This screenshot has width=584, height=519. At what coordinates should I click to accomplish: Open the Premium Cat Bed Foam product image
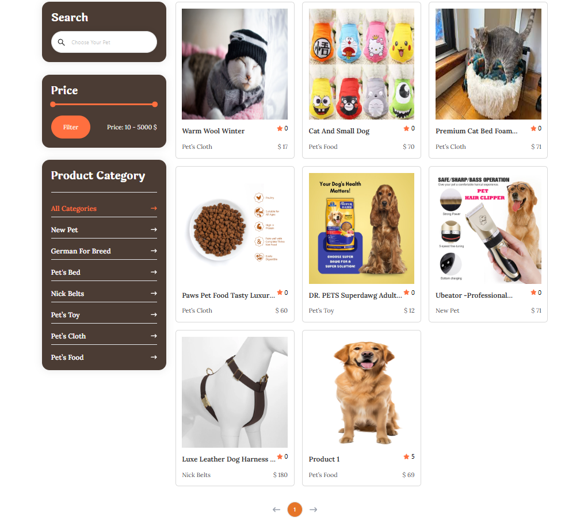click(x=488, y=64)
